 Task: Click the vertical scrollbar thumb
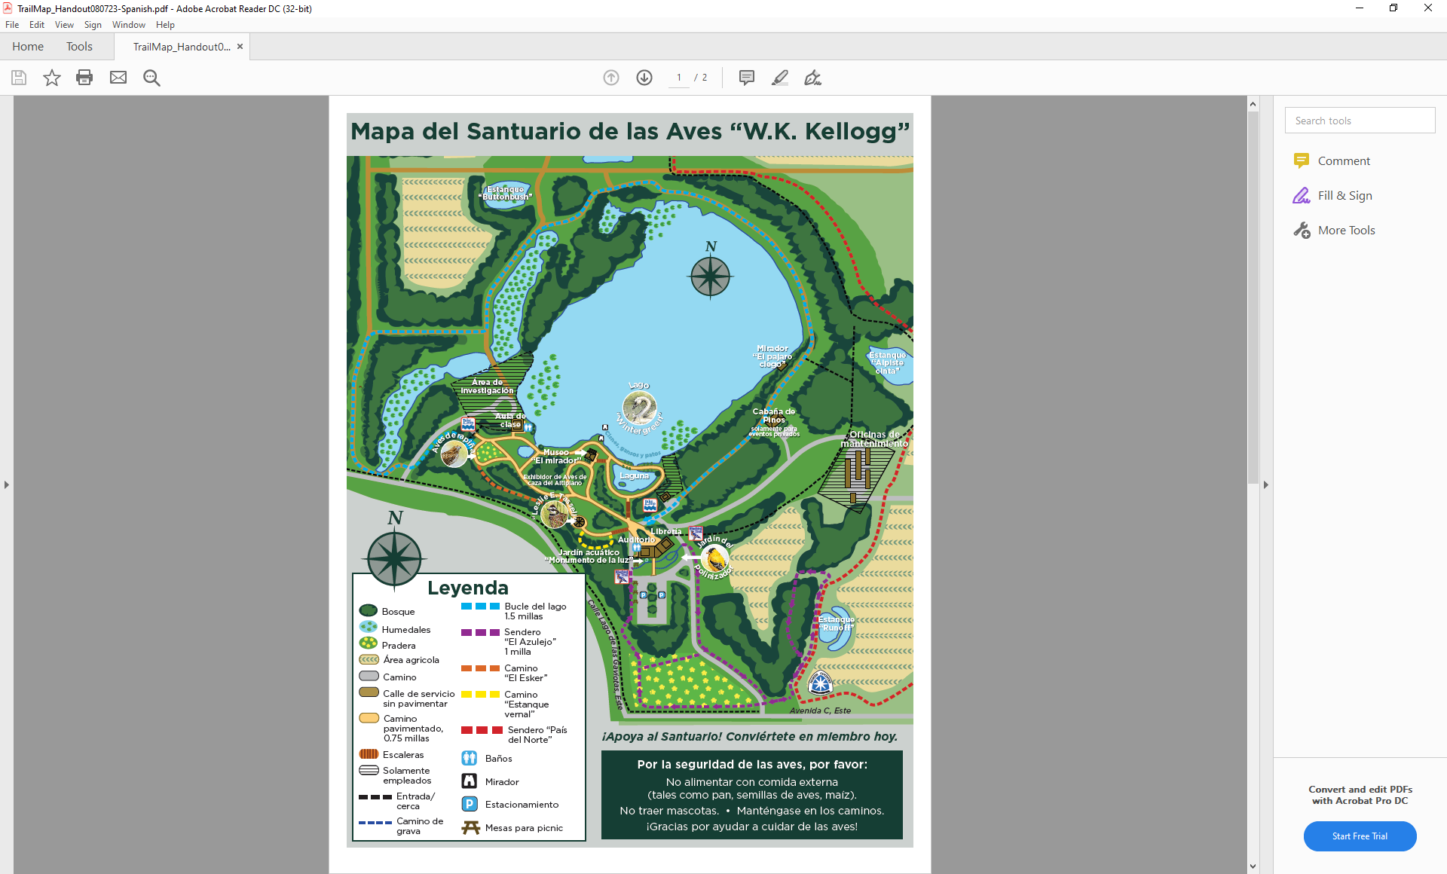click(1253, 298)
